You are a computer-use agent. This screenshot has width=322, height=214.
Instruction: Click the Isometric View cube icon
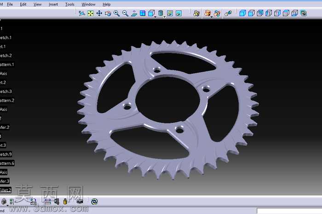(151, 13)
